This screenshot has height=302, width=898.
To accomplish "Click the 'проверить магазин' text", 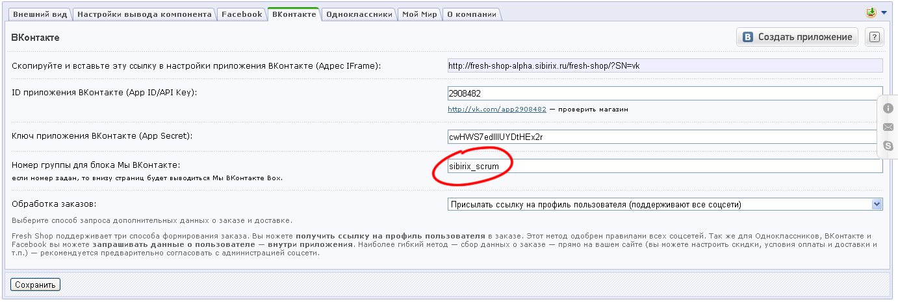I will pyautogui.click(x=593, y=110).
